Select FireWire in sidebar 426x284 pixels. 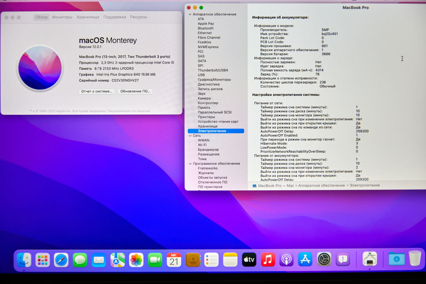click(x=204, y=42)
